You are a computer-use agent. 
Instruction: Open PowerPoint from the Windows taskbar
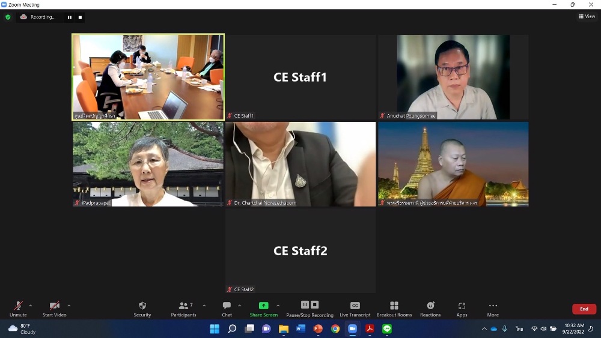pos(318,328)
